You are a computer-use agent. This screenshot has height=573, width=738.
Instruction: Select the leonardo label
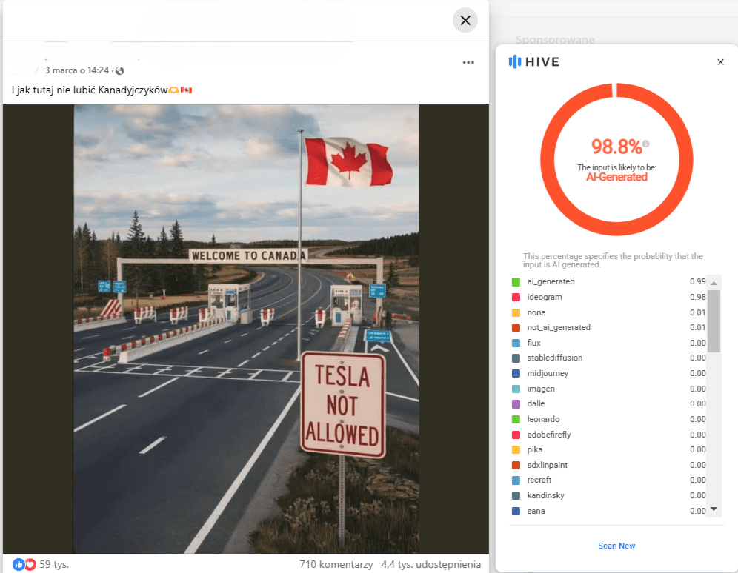[544, 419]
